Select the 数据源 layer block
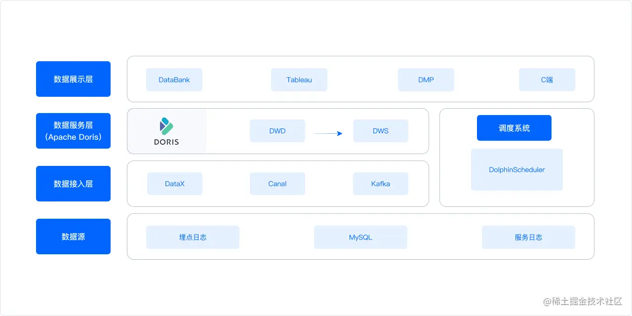Screen dimensions: 632x316 pyautogui.click(x=73, y=237)
